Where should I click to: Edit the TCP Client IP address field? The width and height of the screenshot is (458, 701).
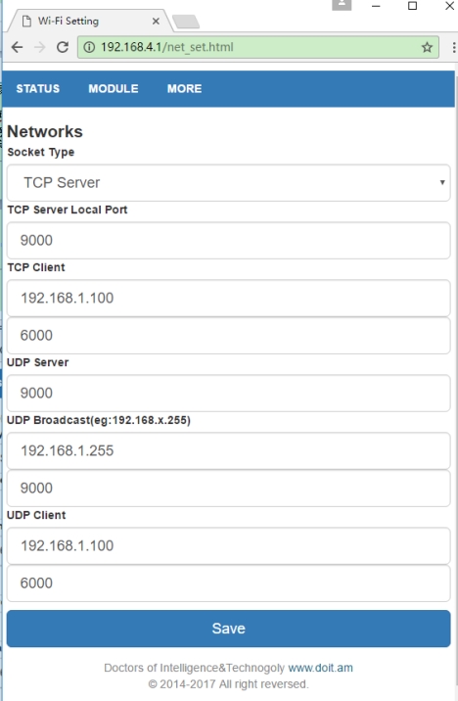point(228,299)
